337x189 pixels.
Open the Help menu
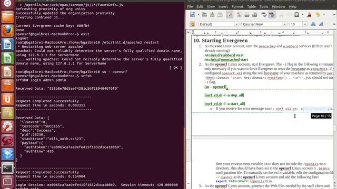click(293, 7)
